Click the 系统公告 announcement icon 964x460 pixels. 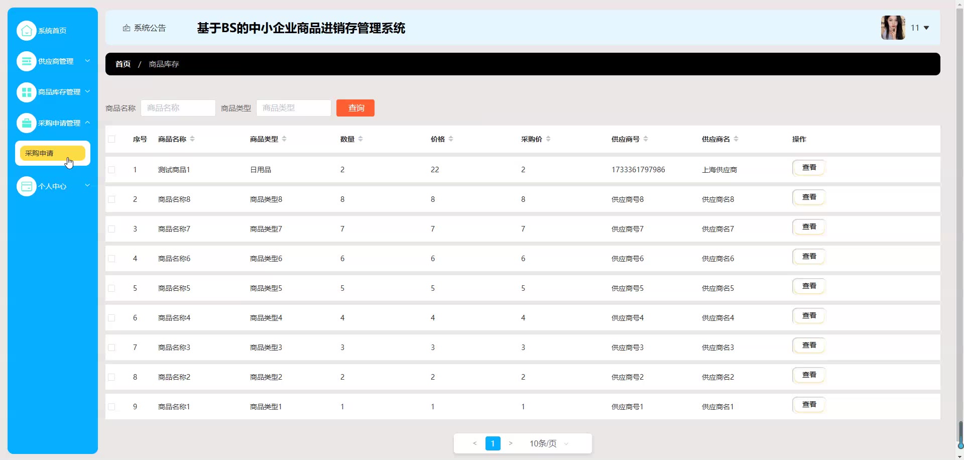[x=127, y=28]
